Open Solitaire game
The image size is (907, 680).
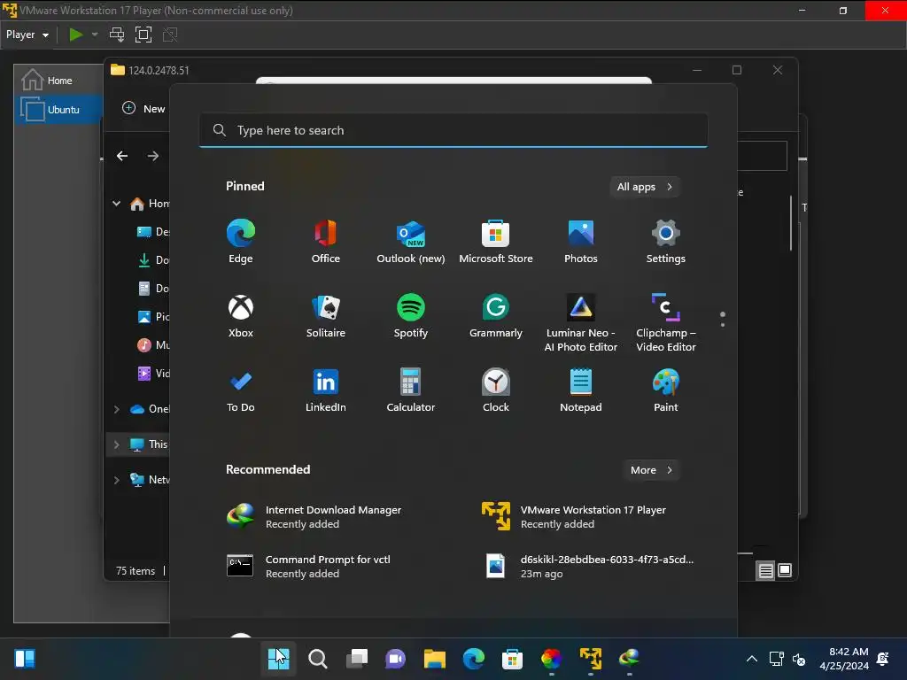[x=326, y=316]
